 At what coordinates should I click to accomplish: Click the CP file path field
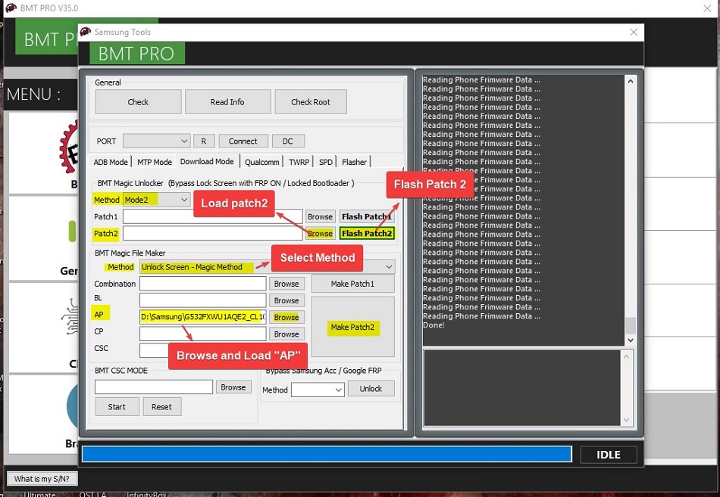(x=202, y=334)
